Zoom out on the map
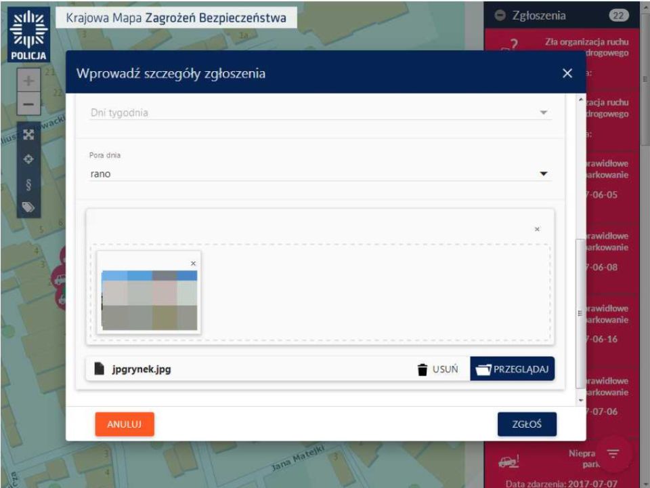 [28, 105]
